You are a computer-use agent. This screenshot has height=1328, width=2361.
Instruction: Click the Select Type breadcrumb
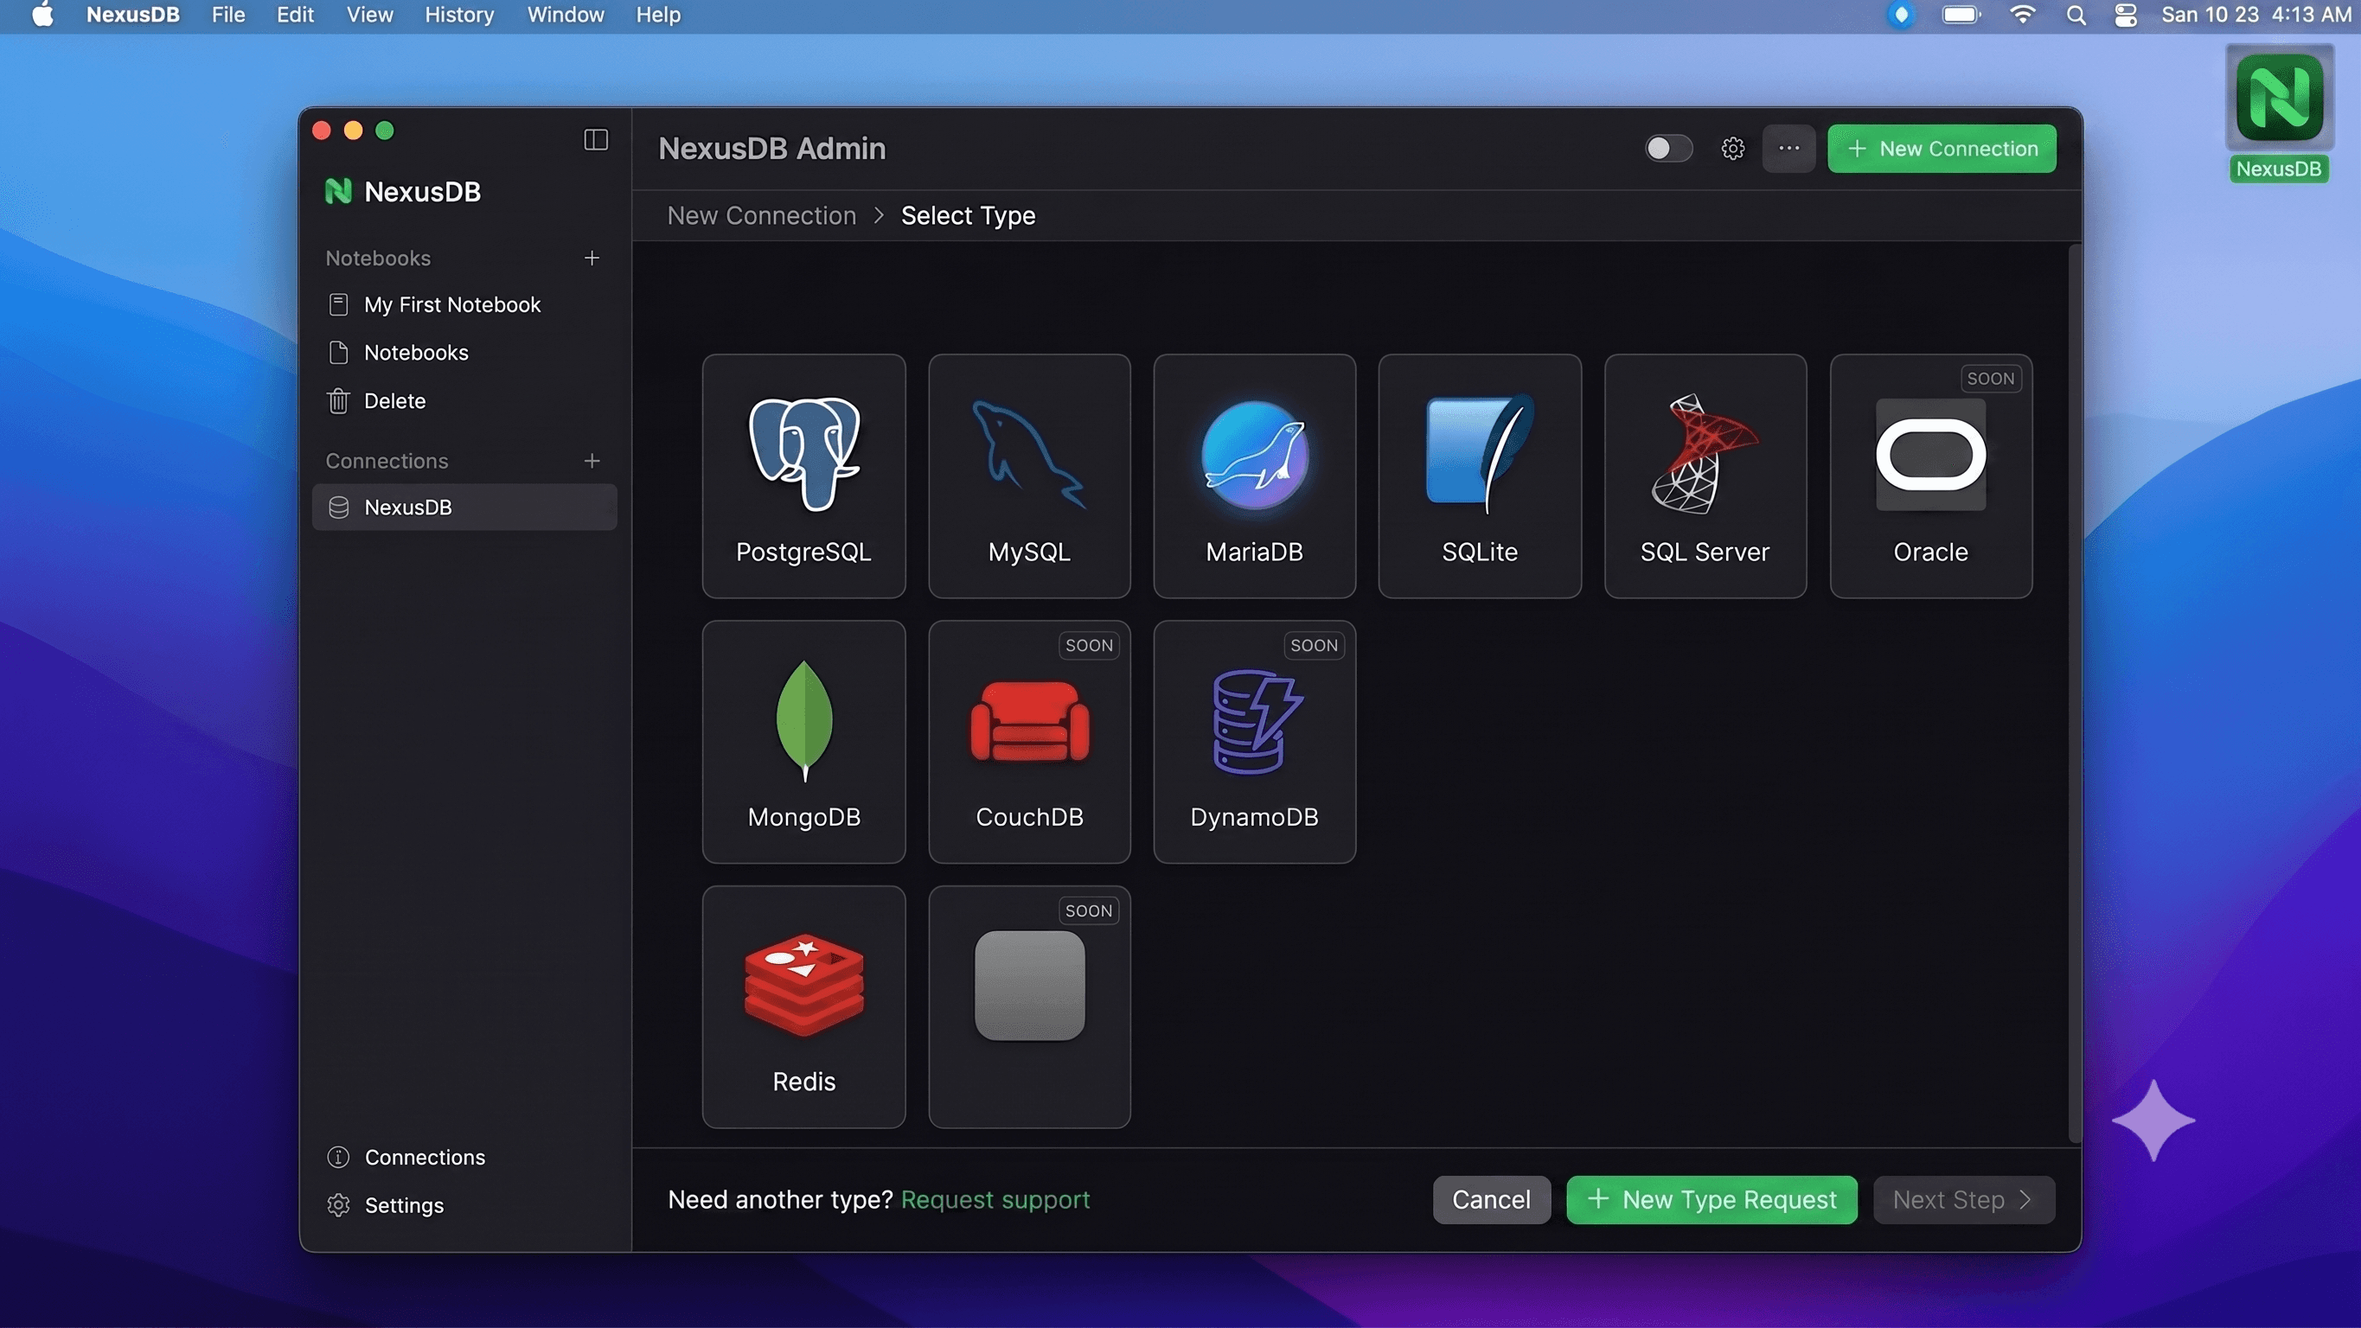click(968, 215)
